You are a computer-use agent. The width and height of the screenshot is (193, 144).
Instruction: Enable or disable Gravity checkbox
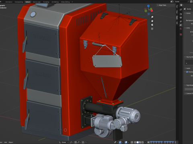click(x=187, y=72)
